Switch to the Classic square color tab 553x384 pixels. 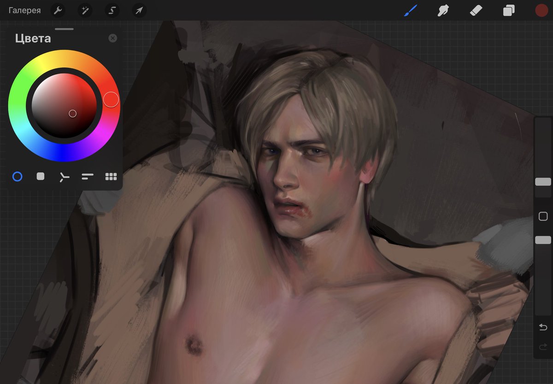(x=41, y=176)
